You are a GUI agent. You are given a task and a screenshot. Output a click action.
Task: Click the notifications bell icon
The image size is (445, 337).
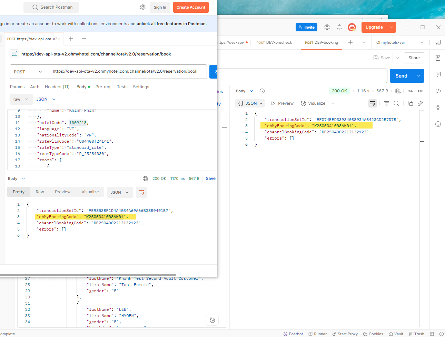coord(339,27)
